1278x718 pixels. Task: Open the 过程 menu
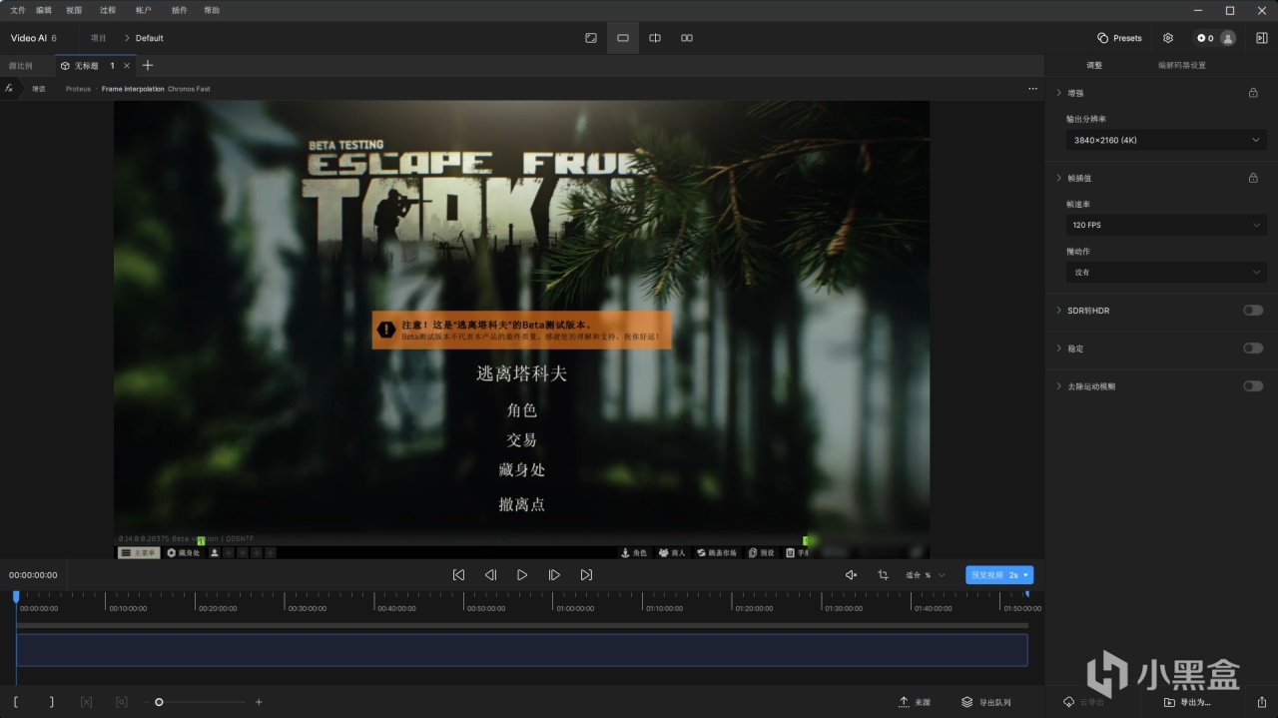pos(108,10)
